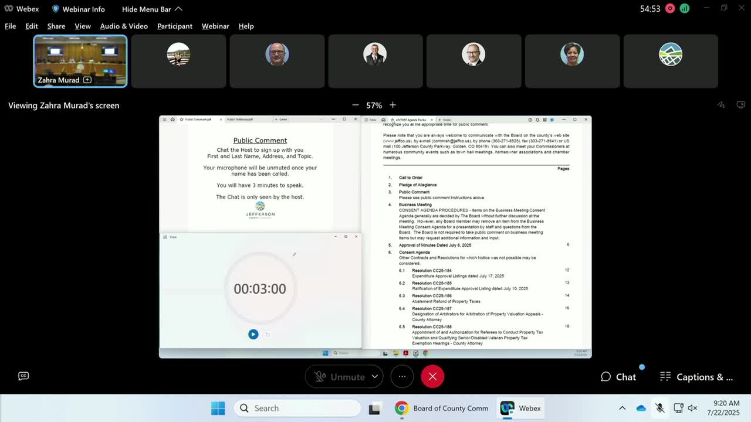
Task: Select the woman participant's video tile
Action: click(x=572, y=62)
